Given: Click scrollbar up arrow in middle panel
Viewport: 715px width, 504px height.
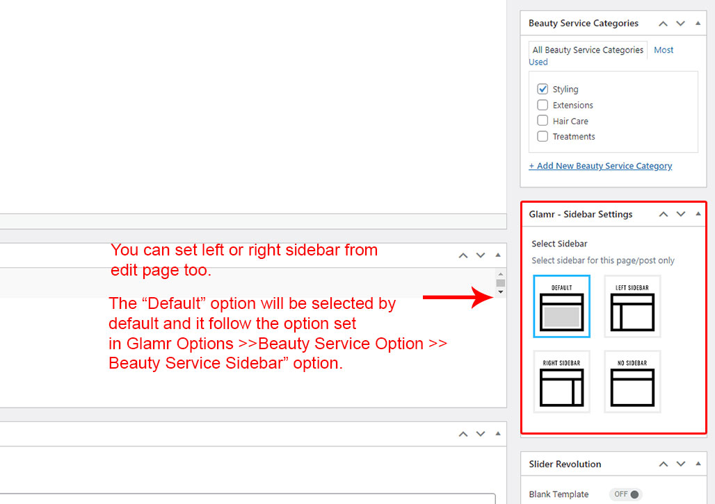Looking at the screenshot, I should pos(500,274).
